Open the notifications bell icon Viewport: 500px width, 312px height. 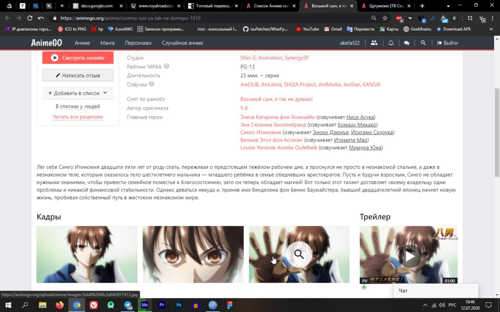pos(391,43)
